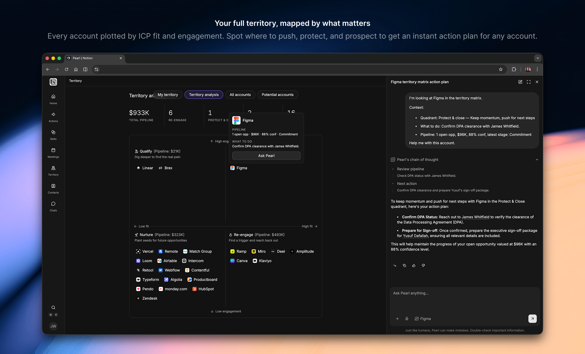Image resolution: width=585 pixels, height=354 pixels.
Task: Select the Webflow account
Action: pyautogui.click(x=169, y=270)
